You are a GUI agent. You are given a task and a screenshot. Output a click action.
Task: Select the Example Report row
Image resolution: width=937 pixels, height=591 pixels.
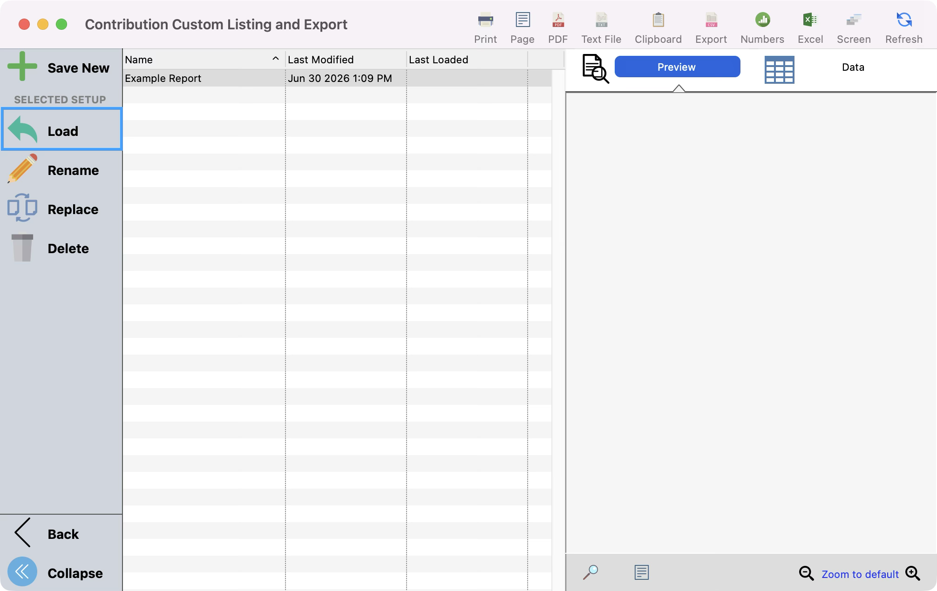coord(337,78)
